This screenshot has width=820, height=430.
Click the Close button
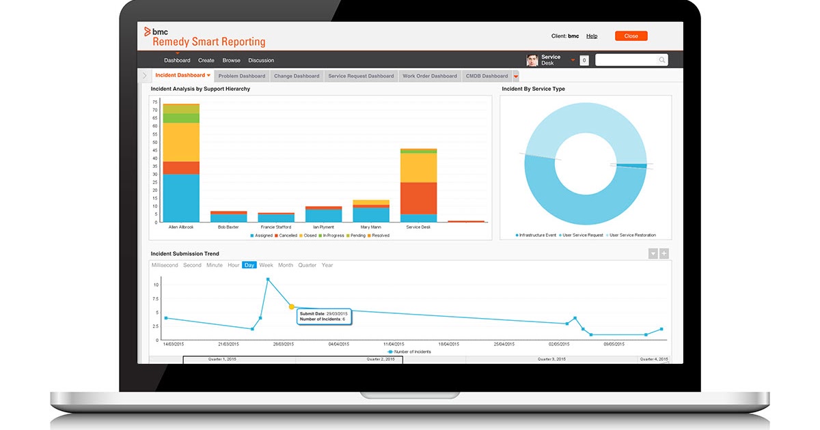[631, 35]
